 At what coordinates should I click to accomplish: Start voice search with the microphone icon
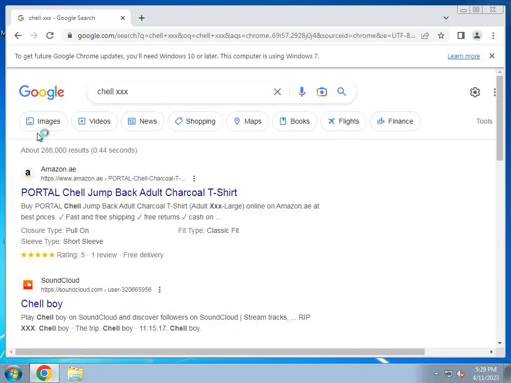click(302, 92)
